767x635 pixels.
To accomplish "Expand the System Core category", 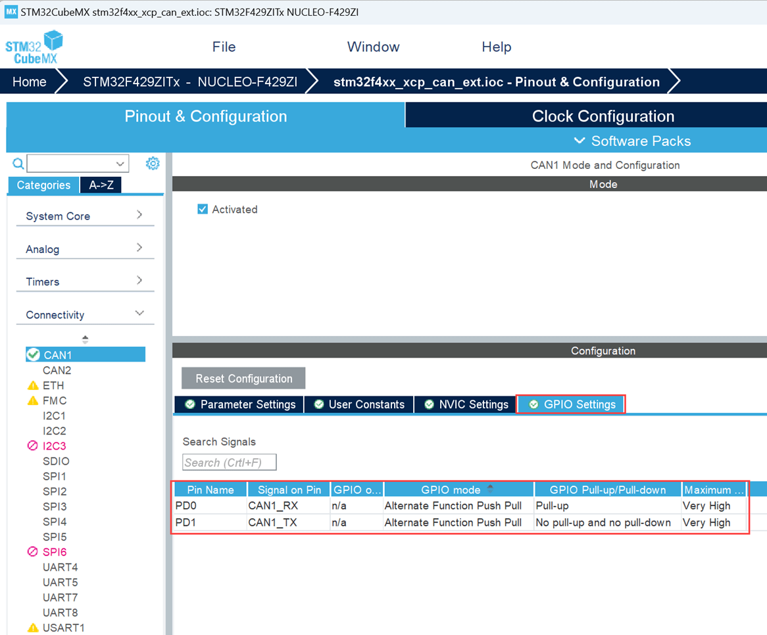I will (x=85, y=216).
